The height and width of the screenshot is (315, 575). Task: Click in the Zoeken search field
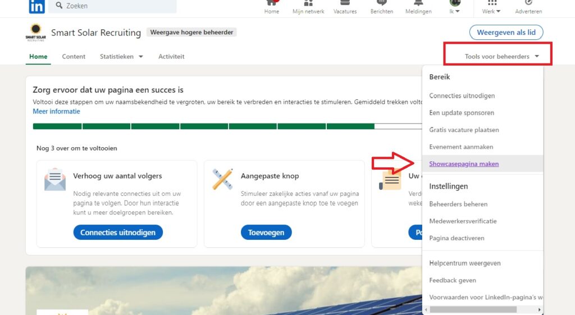click(x=118, y=6)
